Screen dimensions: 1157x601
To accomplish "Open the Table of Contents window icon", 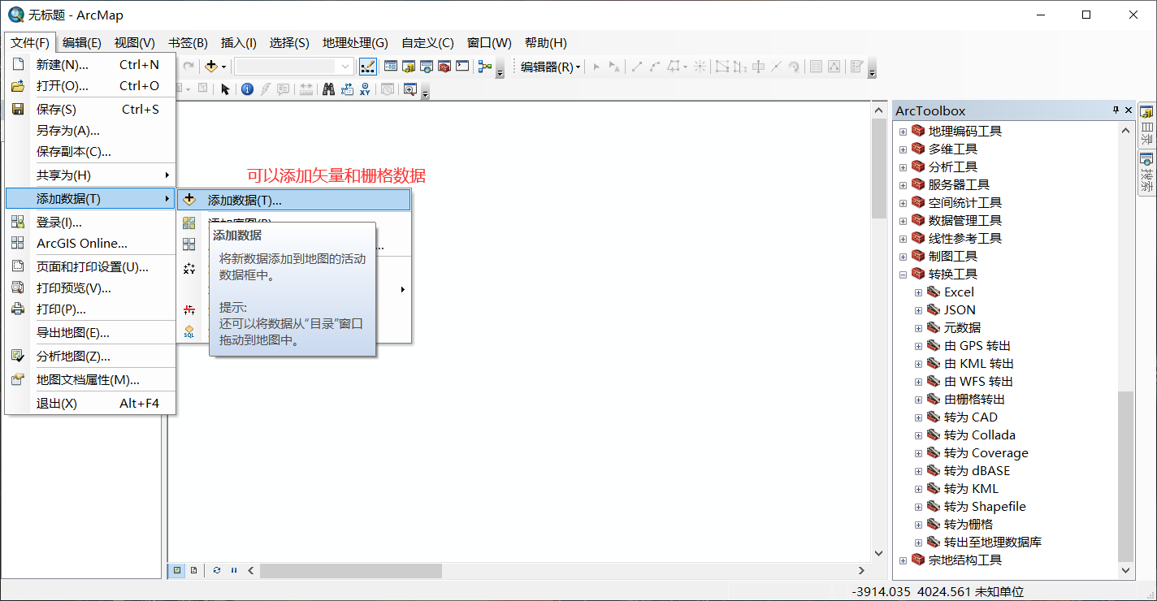I will 391,67.
